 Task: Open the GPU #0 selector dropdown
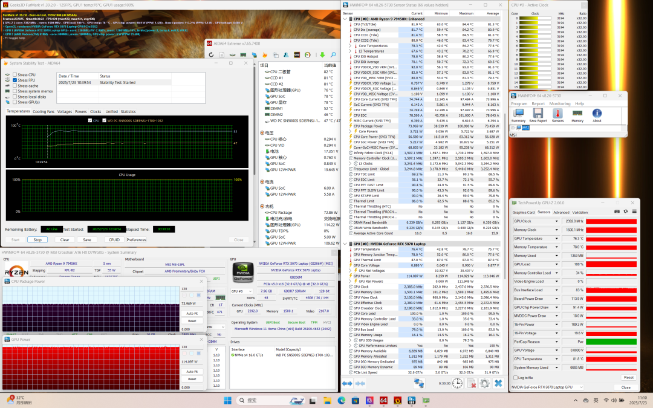pos(242,291)
